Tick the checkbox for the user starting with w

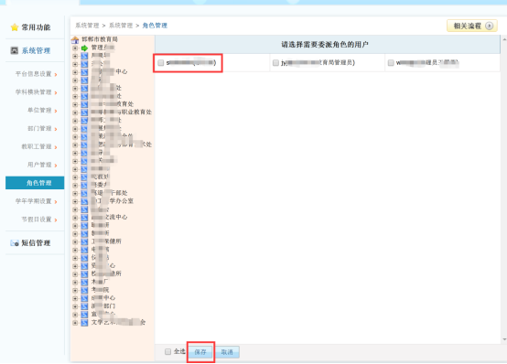pyautogui.click(x=391, y=63)
